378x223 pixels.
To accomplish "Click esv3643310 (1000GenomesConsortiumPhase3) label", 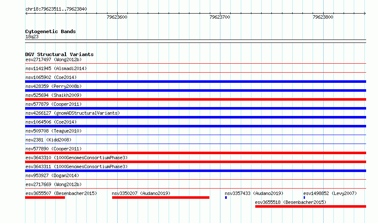I will tap(76, 158).
